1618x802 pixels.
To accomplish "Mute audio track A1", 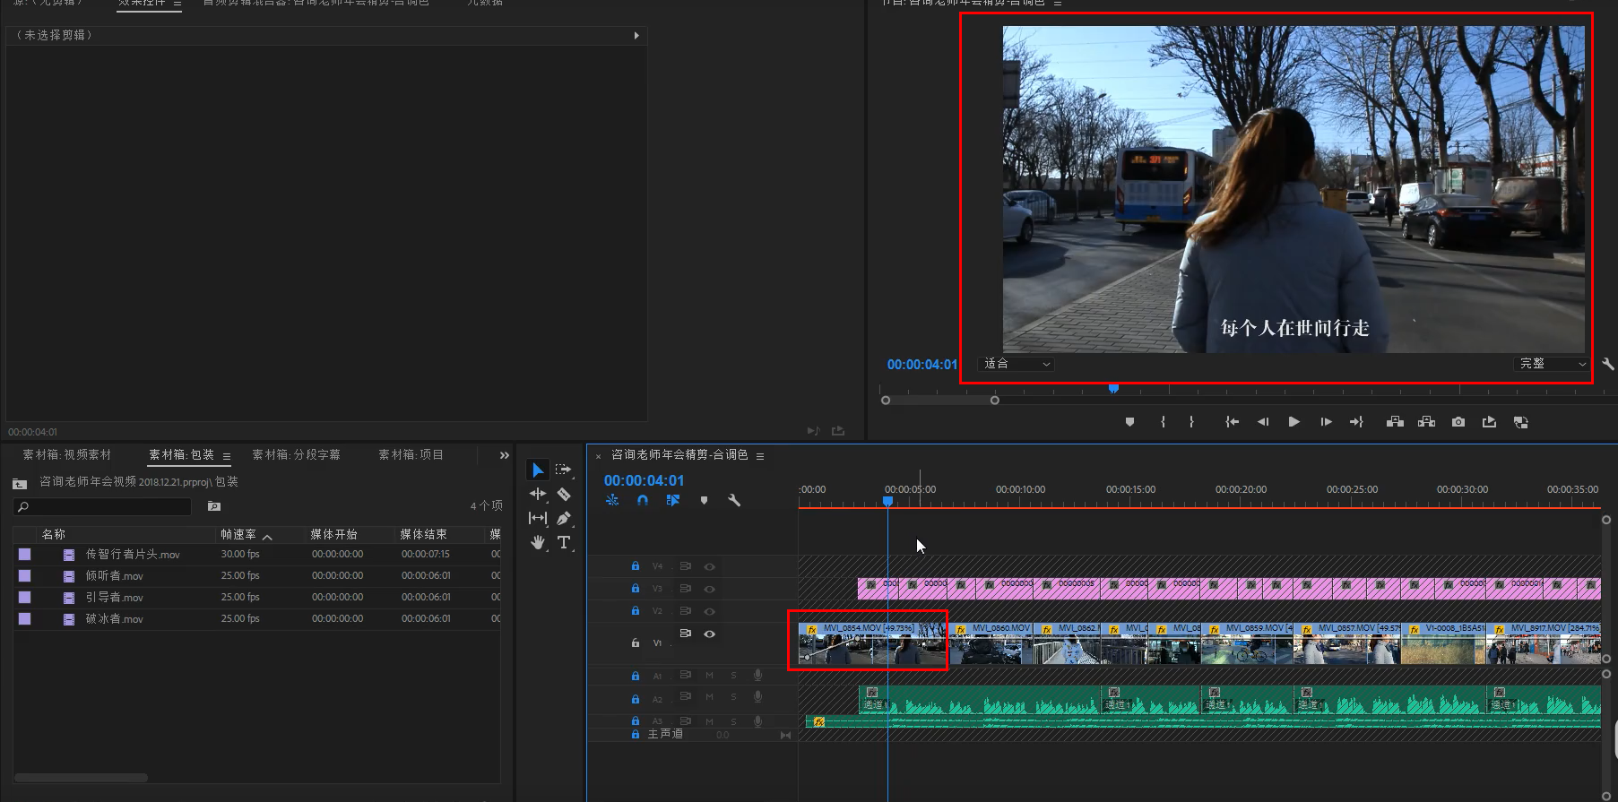I will (709, 675).
